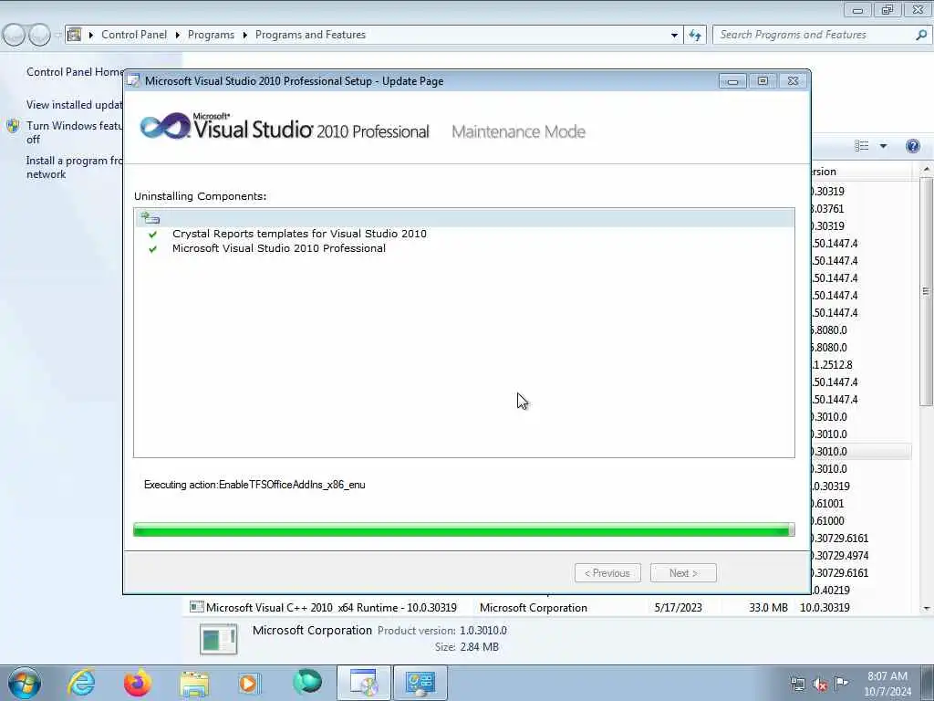
Task: Open the Action Center flag tray icon
Action: [841, 683]
